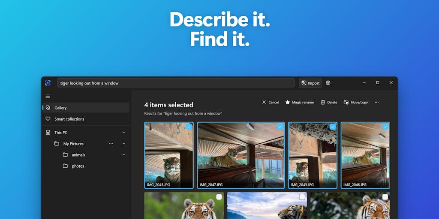Viewport: 439px width, 219px height.
Task: Click the IMG_2046.JPG file name
Action: pyautogui.click(x=355, y=185)
